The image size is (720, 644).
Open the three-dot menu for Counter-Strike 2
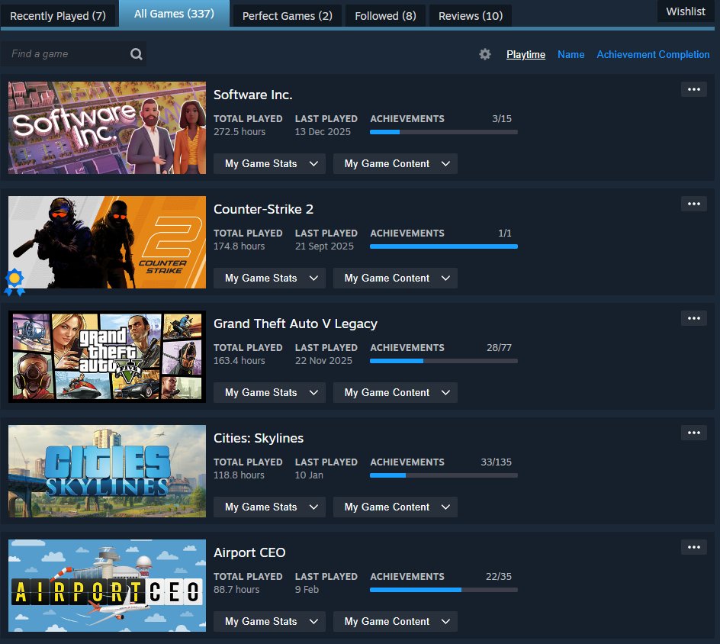pyautogui.click(x=694, y=204)
